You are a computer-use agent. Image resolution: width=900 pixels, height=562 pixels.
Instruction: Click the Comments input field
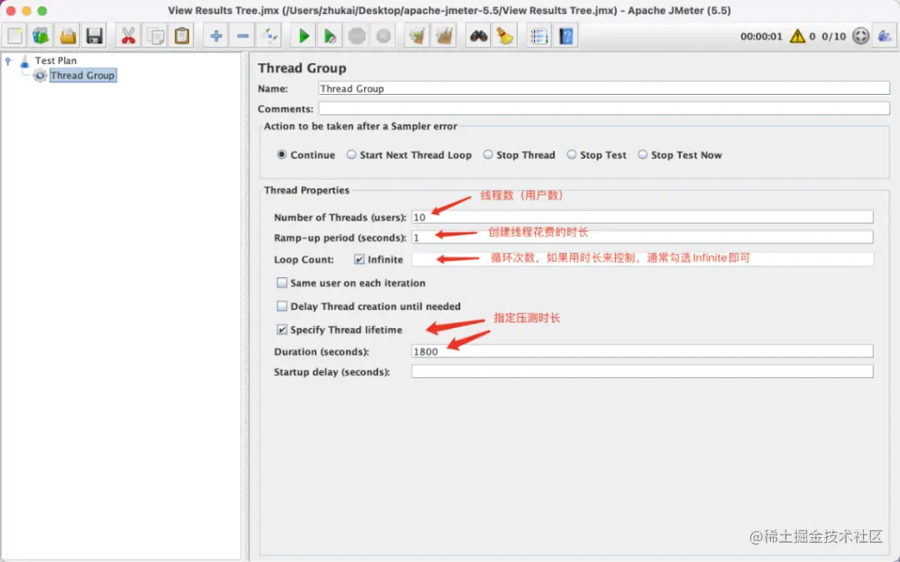coord(604,108)
